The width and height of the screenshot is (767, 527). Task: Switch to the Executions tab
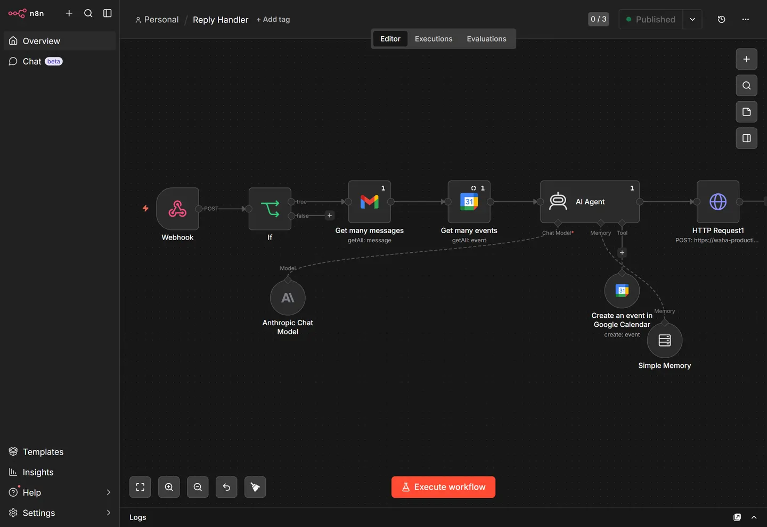tap(434, 39)
